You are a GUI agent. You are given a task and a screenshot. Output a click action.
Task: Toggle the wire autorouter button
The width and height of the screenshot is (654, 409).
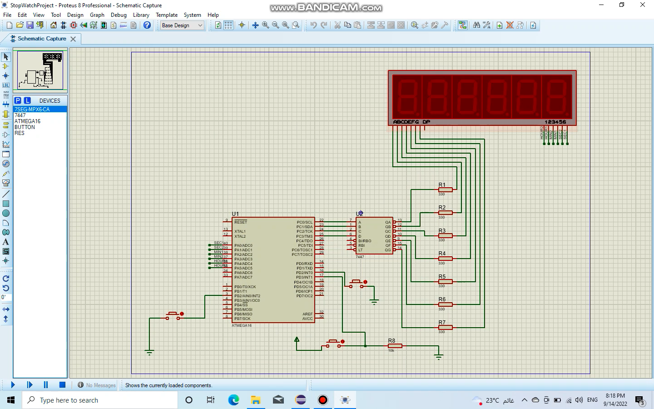click(462, 25)
